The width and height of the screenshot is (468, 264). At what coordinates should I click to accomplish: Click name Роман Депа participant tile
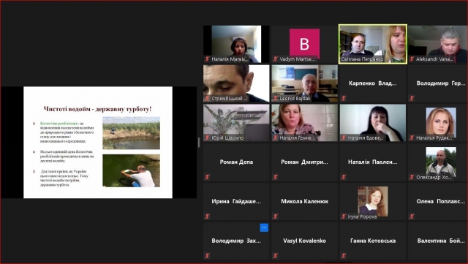click(236, 162)
